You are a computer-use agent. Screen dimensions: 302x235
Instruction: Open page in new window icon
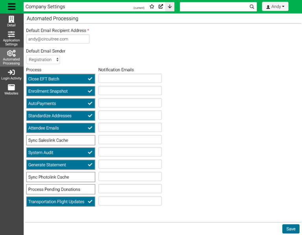161,7
